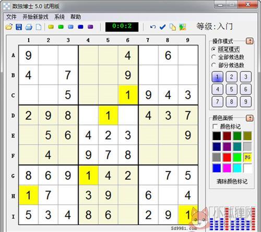The height and width of the screenshot is (232, 261).
Task: Pick the lime green color swatch
Action: pos(237,157)
